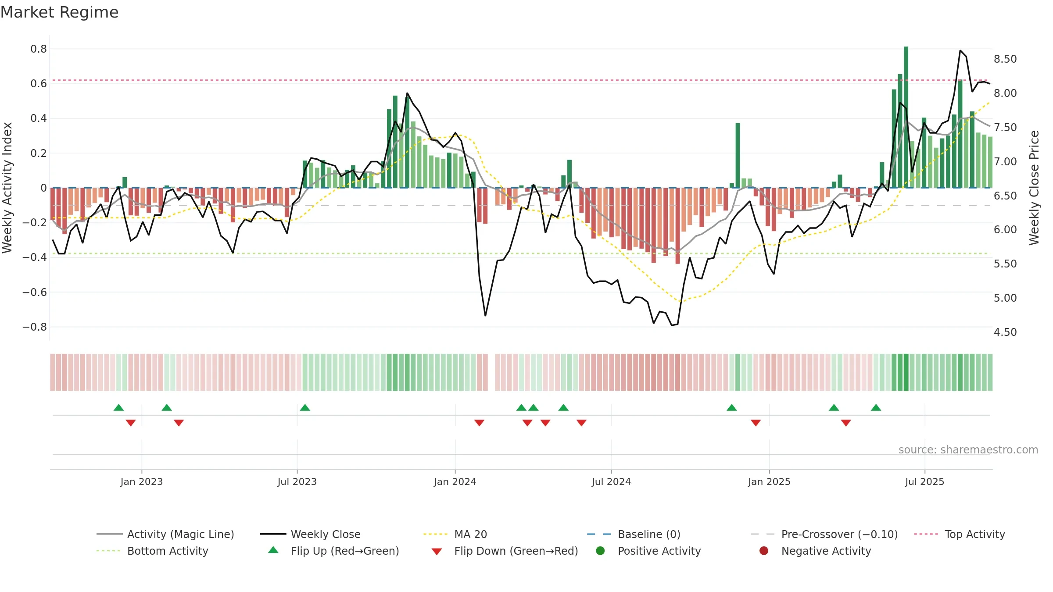The width and height of the screenshot is (1053, 592).
Task: Select the flip-down marker just after Jan 2024
Action: pos(479,423)
